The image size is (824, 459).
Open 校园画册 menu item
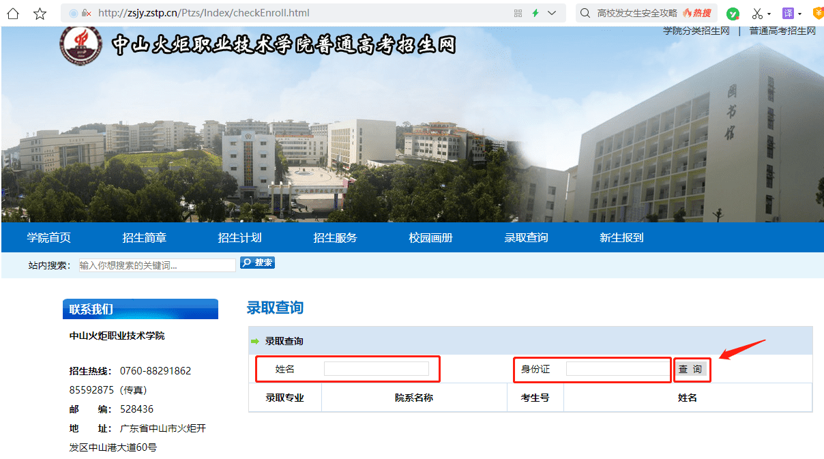coord(431,237)
